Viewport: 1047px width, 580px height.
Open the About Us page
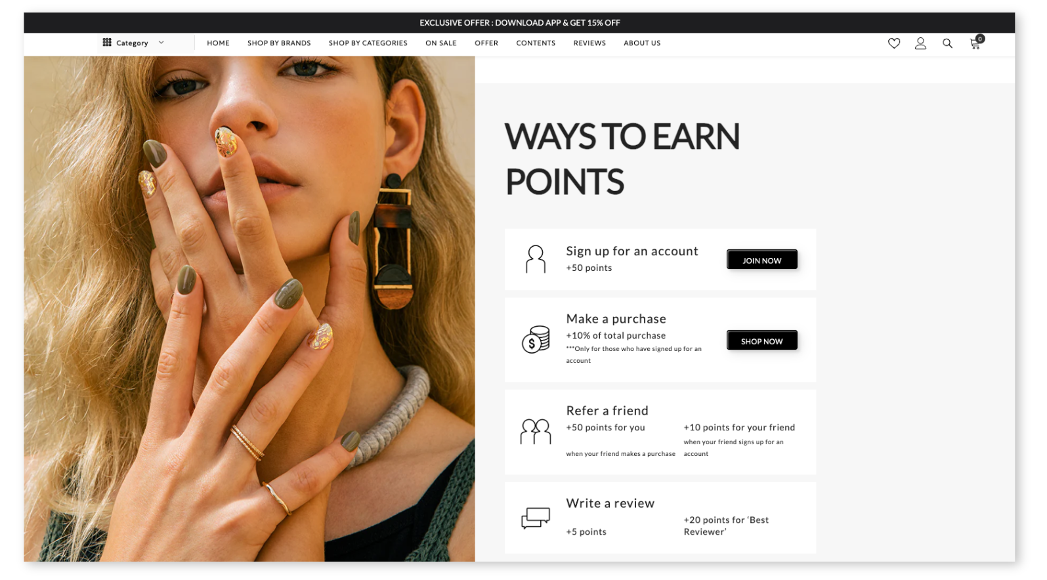pyautogui.click(x=642, y=43)
